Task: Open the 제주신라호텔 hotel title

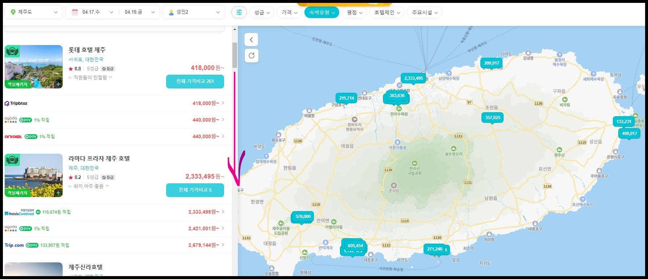Action: point(86,267)
